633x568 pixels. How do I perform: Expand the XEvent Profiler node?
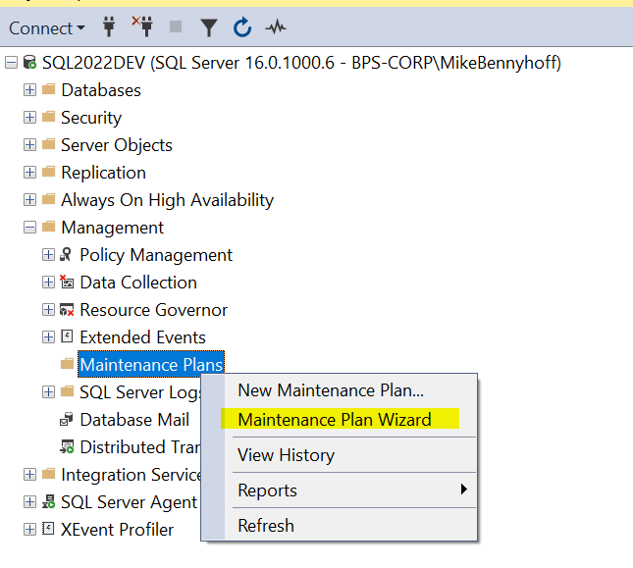pos(29,530)
